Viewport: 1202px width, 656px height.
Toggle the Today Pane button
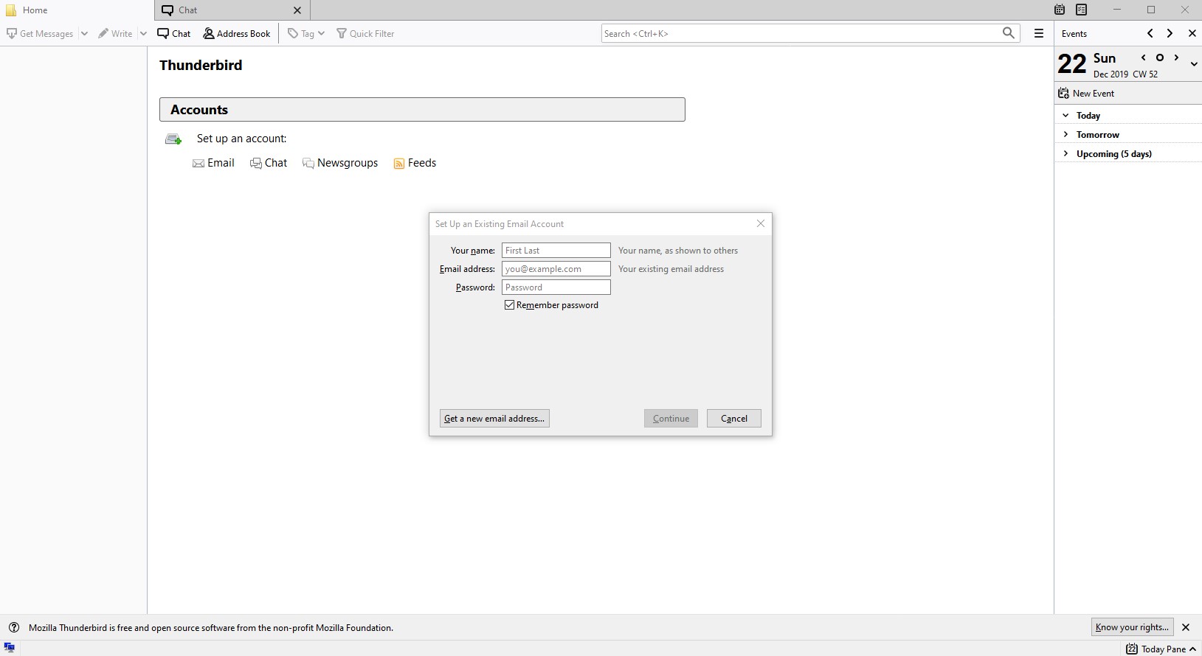[1161, 649]
